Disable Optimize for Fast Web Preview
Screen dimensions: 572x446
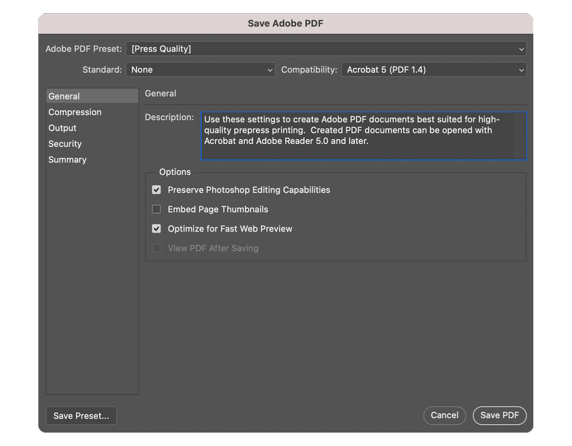[x=157, y=228]
